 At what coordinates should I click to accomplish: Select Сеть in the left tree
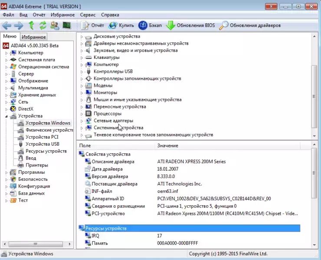[x=23, y=102]
